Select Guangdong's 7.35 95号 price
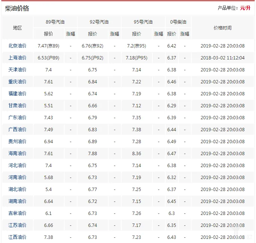Screen dimensions: 256x243 tap(137, 117)
